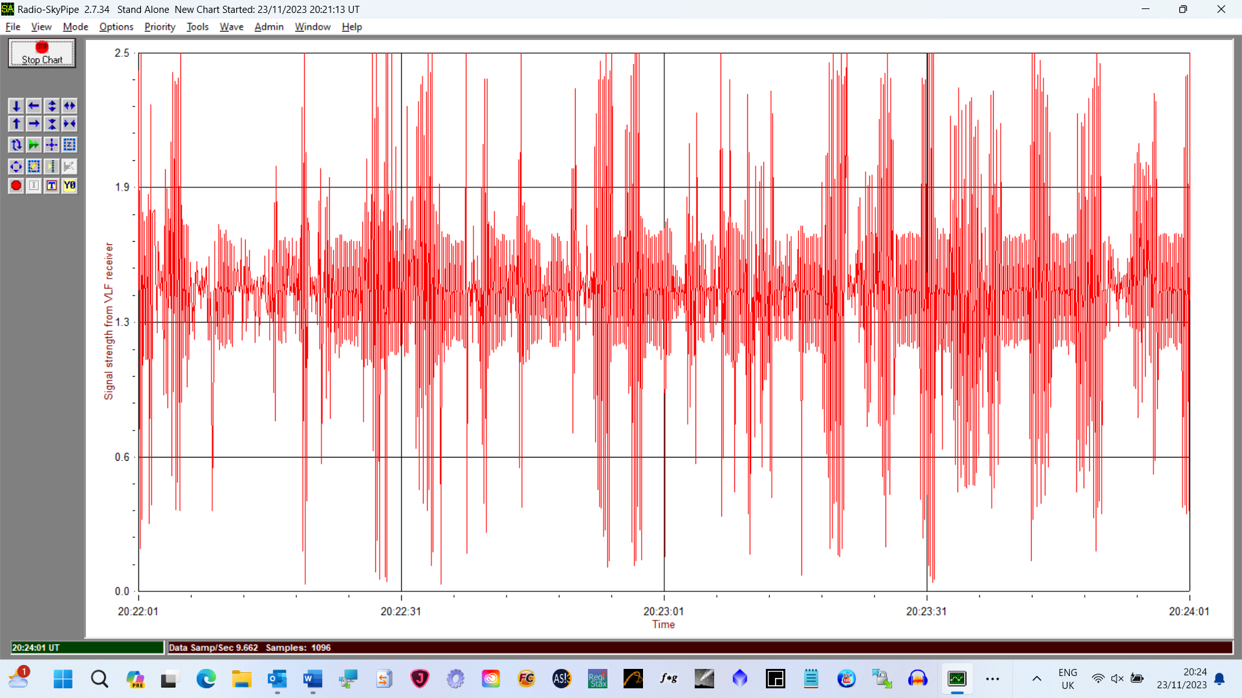Click the green fast-forward arrows icon
1242x698 pixels.
(x=34, y=145)
